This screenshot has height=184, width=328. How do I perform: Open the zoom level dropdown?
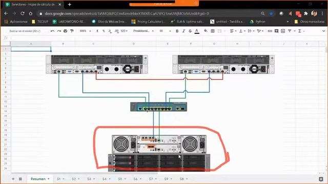(x=85, y=31)
